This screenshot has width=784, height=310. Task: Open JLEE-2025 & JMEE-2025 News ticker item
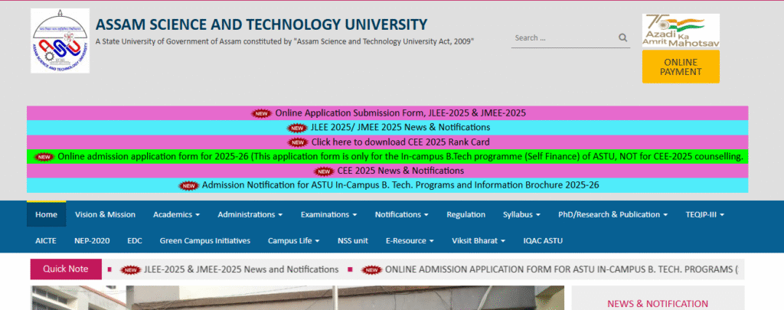click(x=241, y=269)
